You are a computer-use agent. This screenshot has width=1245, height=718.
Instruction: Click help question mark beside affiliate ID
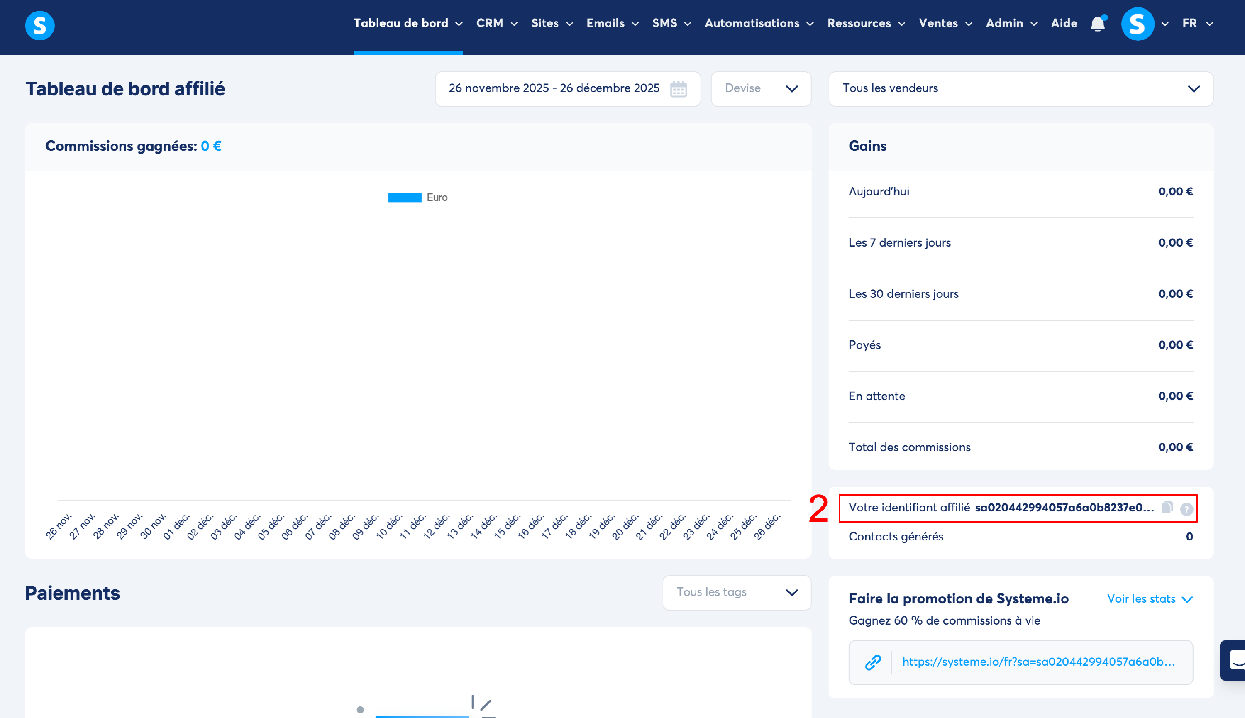point(1186,509)
